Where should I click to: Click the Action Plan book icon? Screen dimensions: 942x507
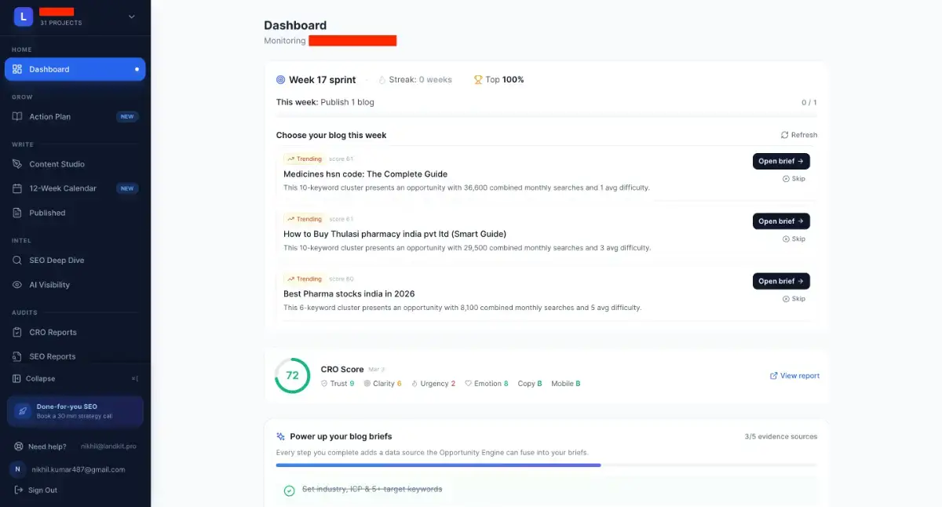point(17,117)
